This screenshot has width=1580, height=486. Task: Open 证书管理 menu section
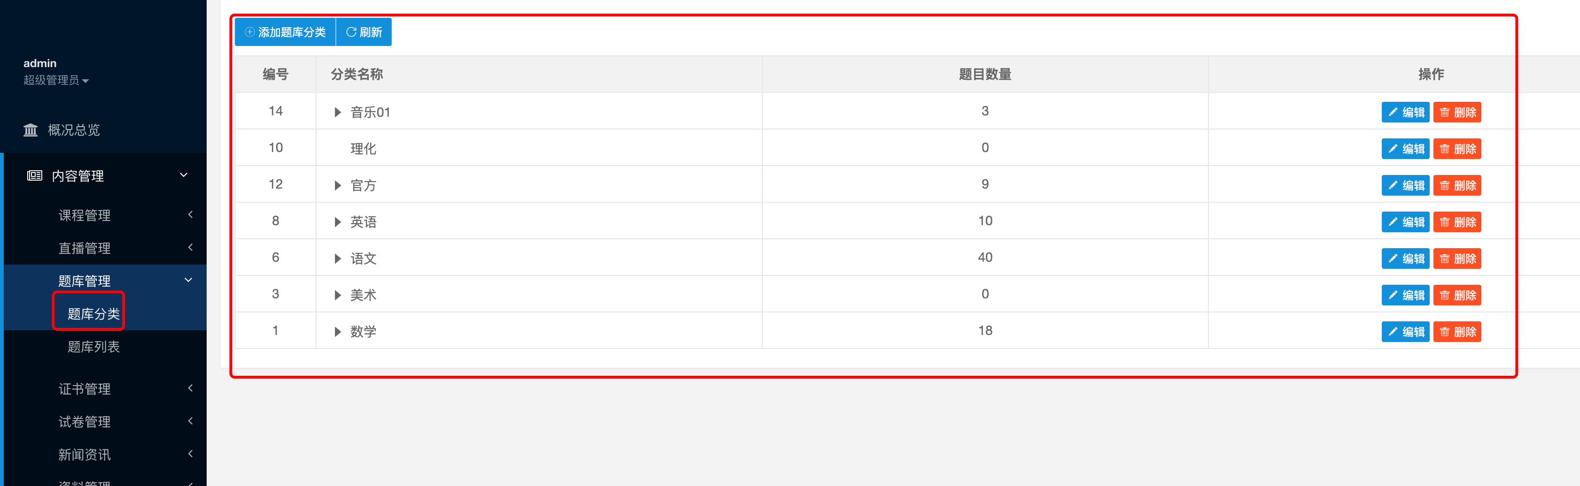tap(85, 388)
